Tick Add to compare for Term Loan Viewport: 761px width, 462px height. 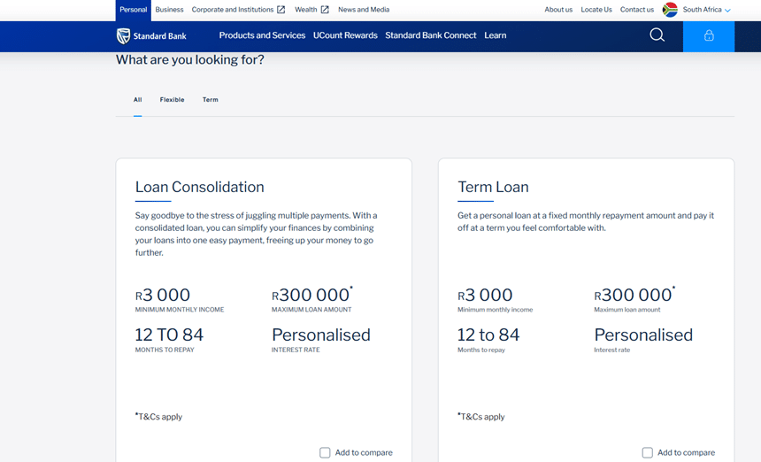tap(648, 452)
